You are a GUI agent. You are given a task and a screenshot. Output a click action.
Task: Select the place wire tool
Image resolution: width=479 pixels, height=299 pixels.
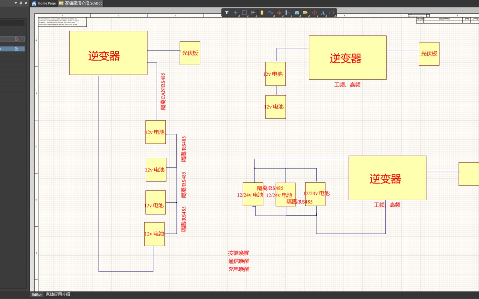coord(271,13)
